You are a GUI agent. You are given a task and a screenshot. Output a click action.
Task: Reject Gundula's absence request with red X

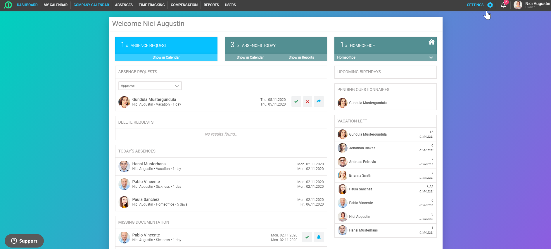pos(308,101)
